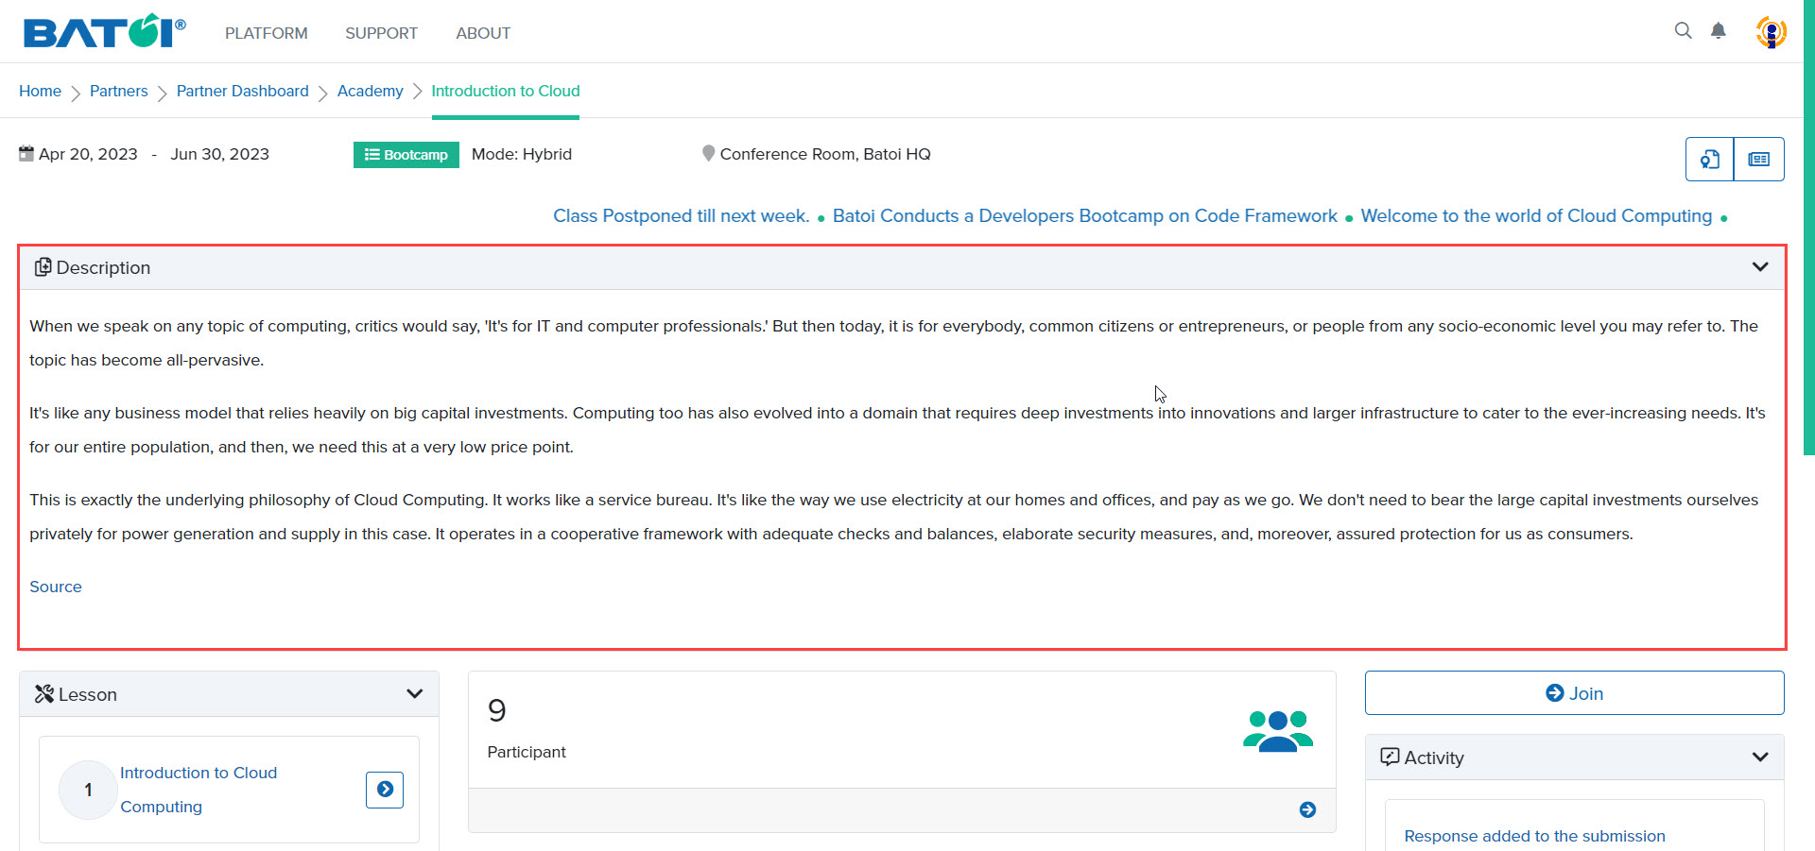Click the Bootcamp badge
1815x851 pixels.
tap(406, 155)
